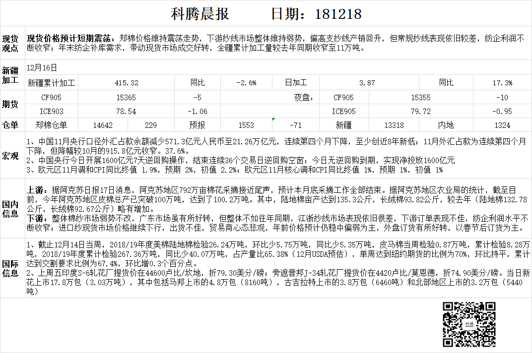Image resolution: width=532 pixels, height=353 pixels.
Task: Select the cell with value 14642
Action: tap(102, 125)
